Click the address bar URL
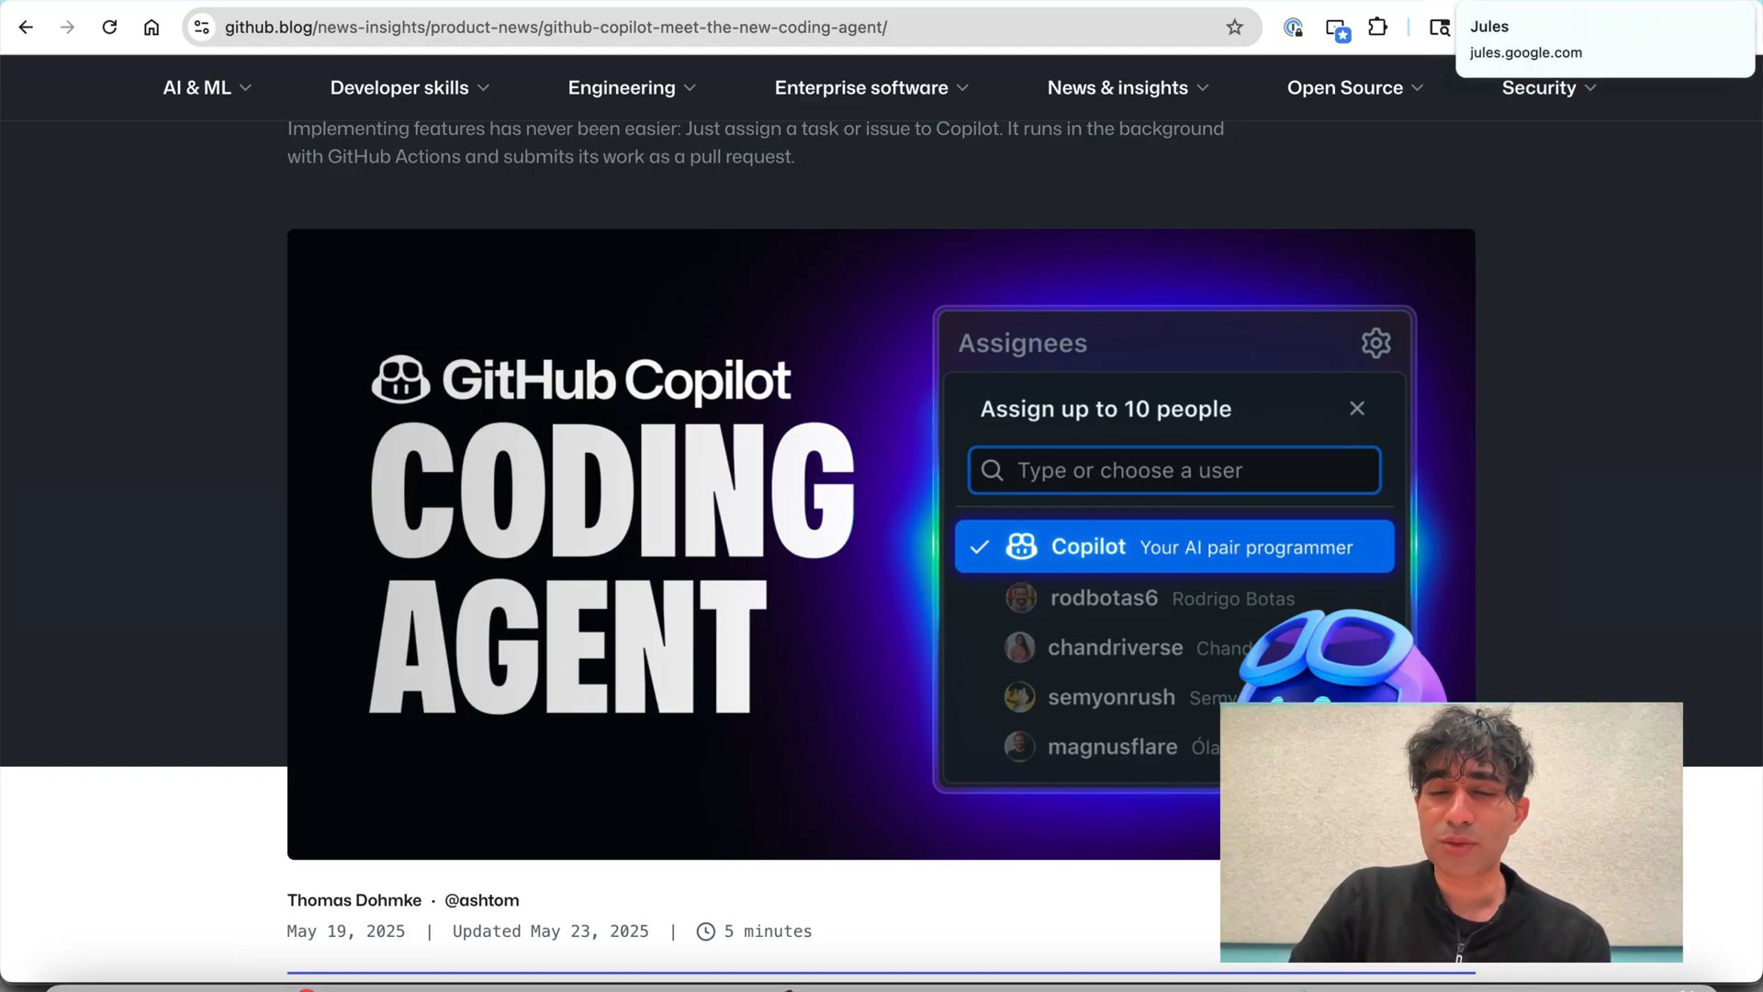 556,28
